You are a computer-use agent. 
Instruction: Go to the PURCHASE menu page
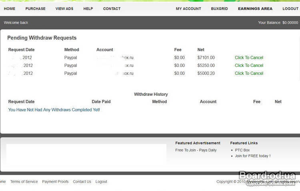35,9
